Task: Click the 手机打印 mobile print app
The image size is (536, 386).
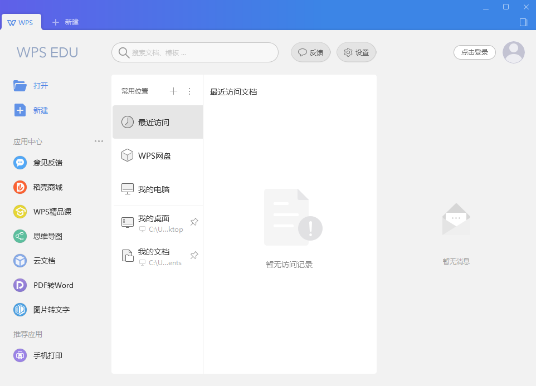Action: (20, 355)
